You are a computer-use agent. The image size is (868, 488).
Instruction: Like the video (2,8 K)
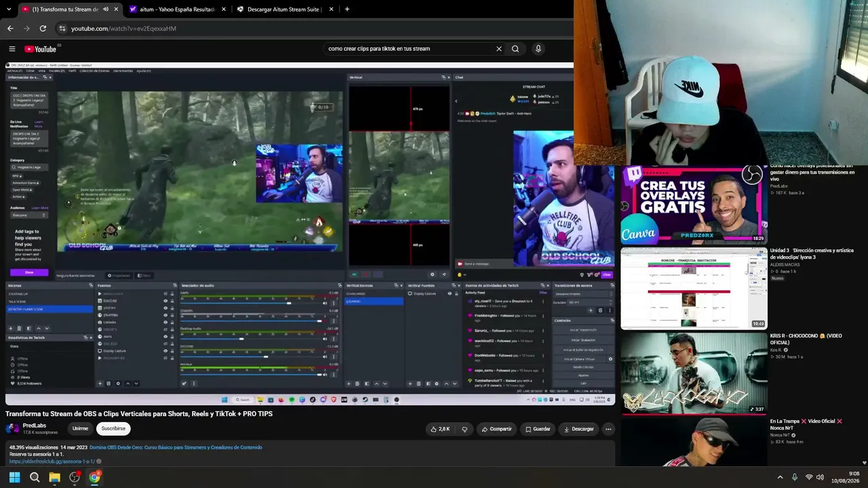[440, 429]
